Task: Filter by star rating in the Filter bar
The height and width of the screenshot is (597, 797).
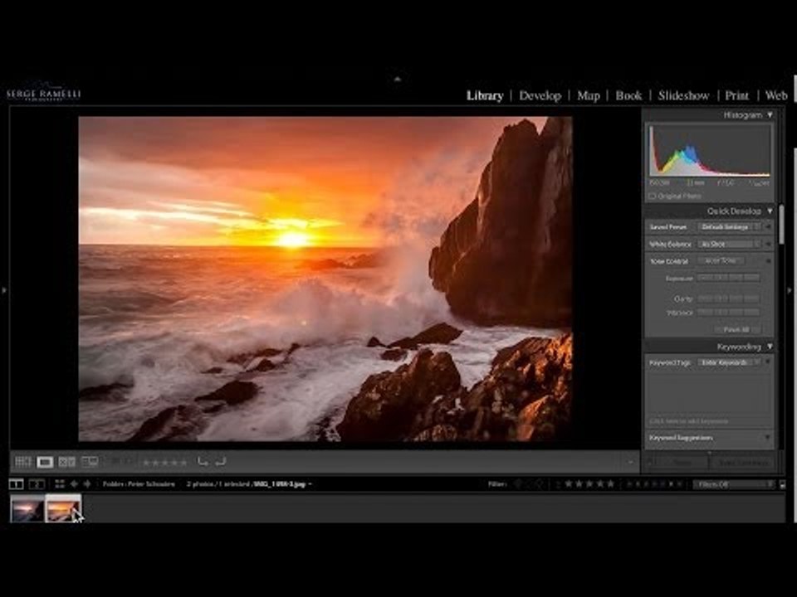Action: [589, 483]
